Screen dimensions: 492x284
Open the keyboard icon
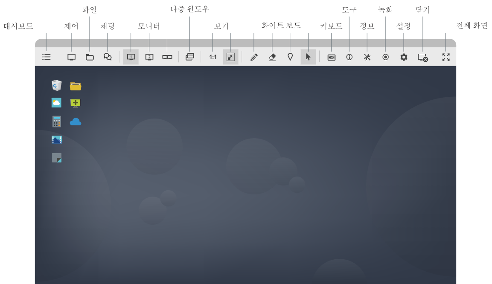pos(332,58)
